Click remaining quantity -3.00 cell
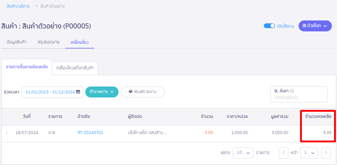 (x=327, y=133)
